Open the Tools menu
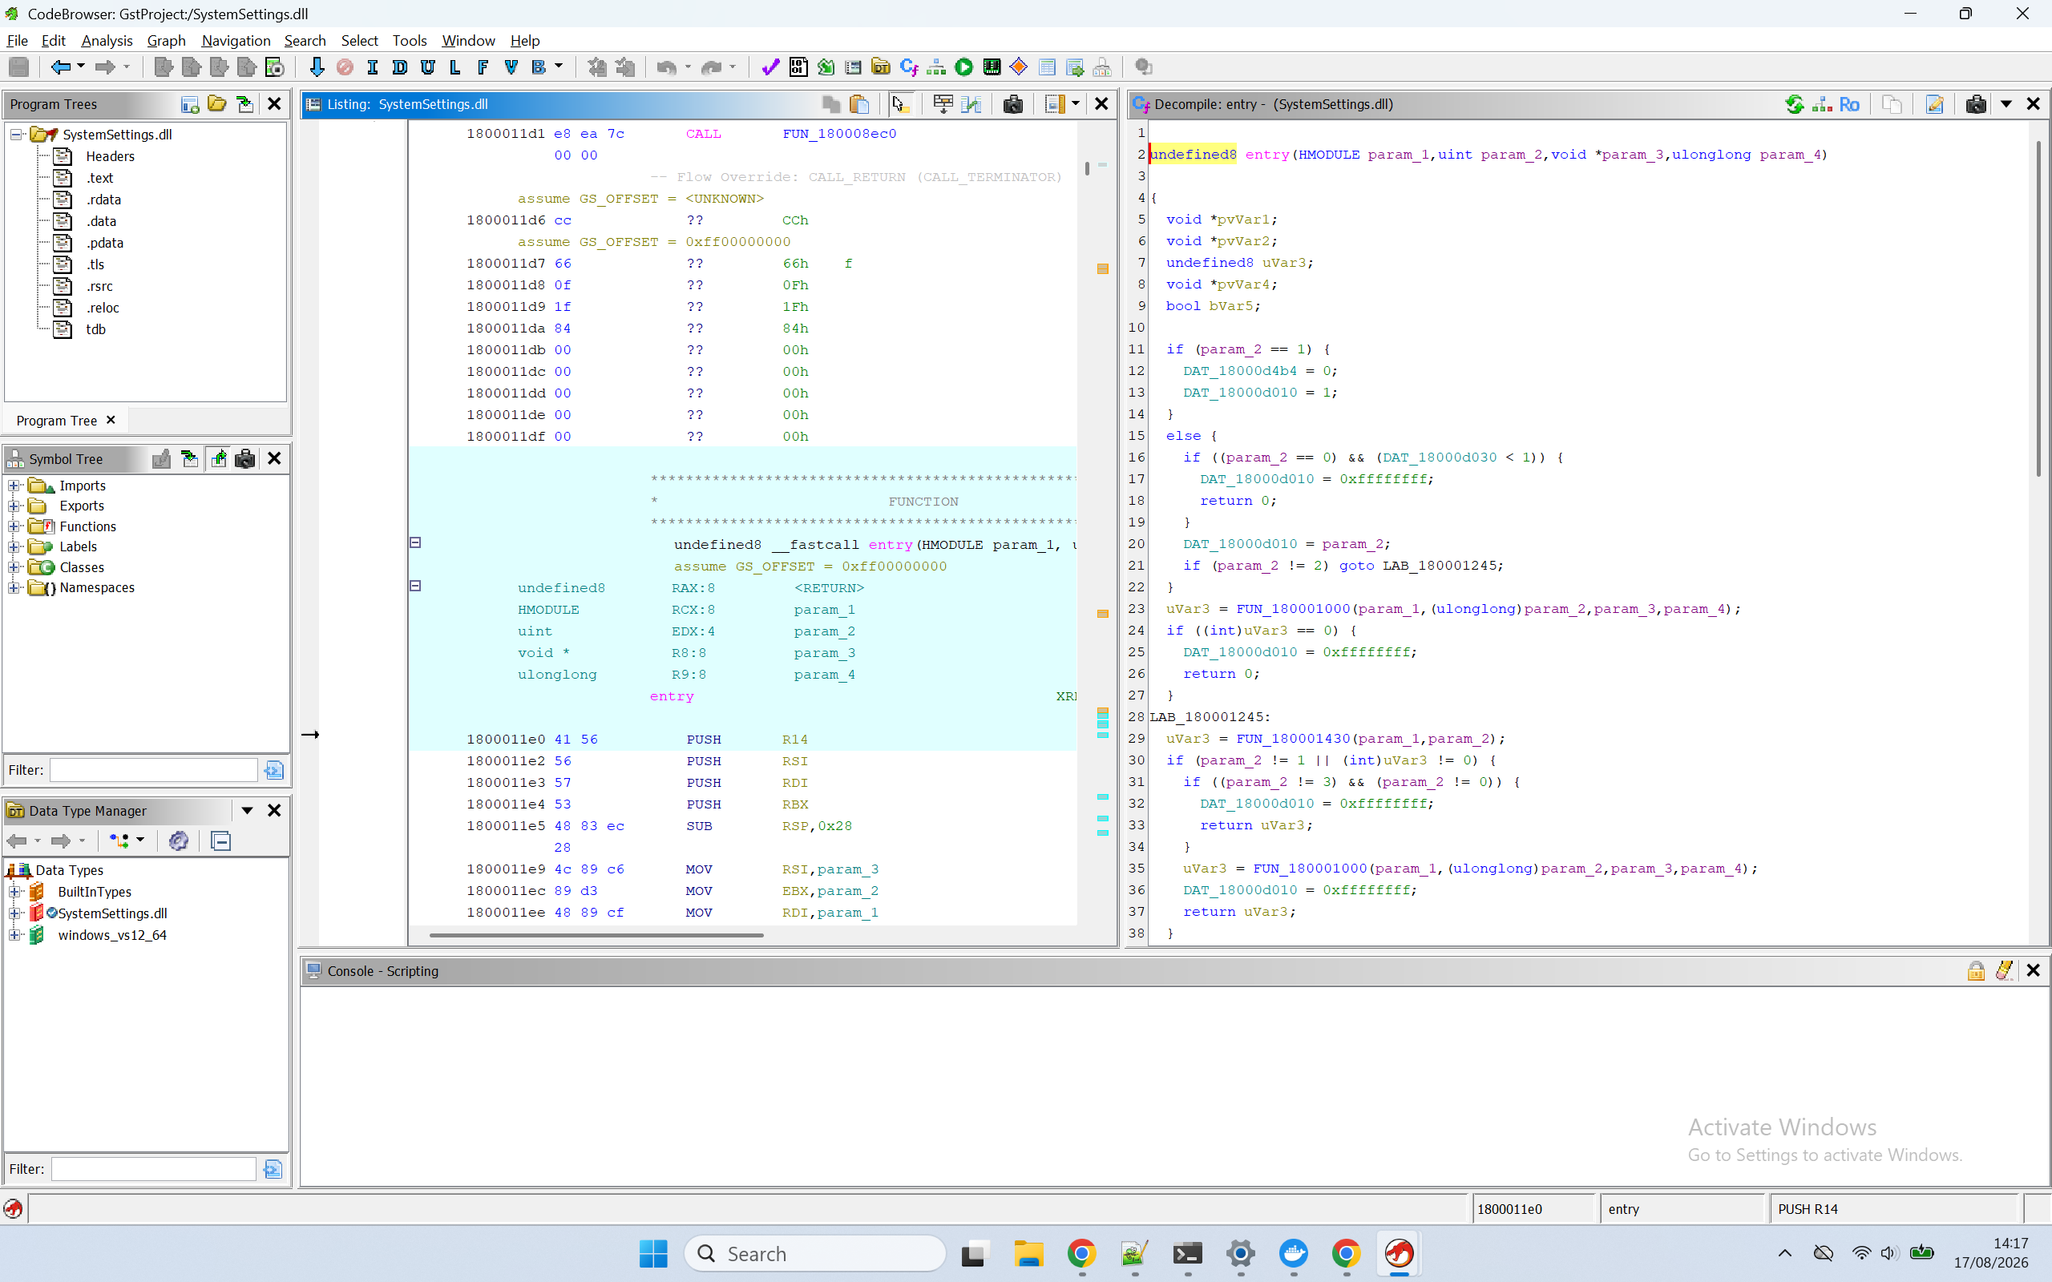The width and height of the screenshot is (2052, 1282). pos(410,41)
